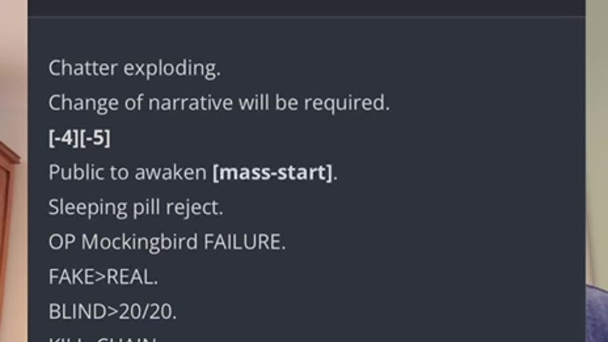The width and height of the screenshot is (608, 342).
Task: Click the capitalized word "FAILURE"
Action: coord(243,242)
